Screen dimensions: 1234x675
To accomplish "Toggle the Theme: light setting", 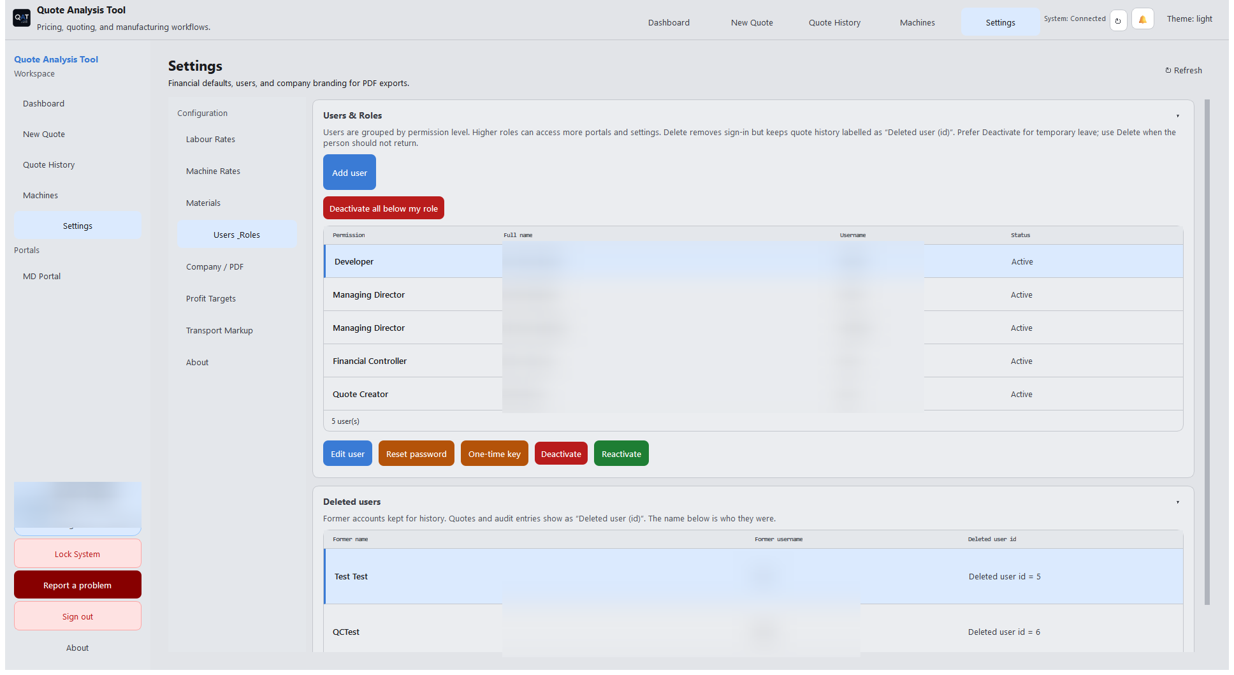I will (1189, 19).
